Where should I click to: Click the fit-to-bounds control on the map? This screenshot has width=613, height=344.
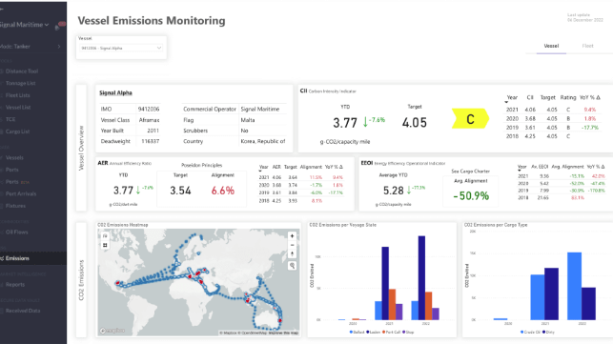point(105,236)
